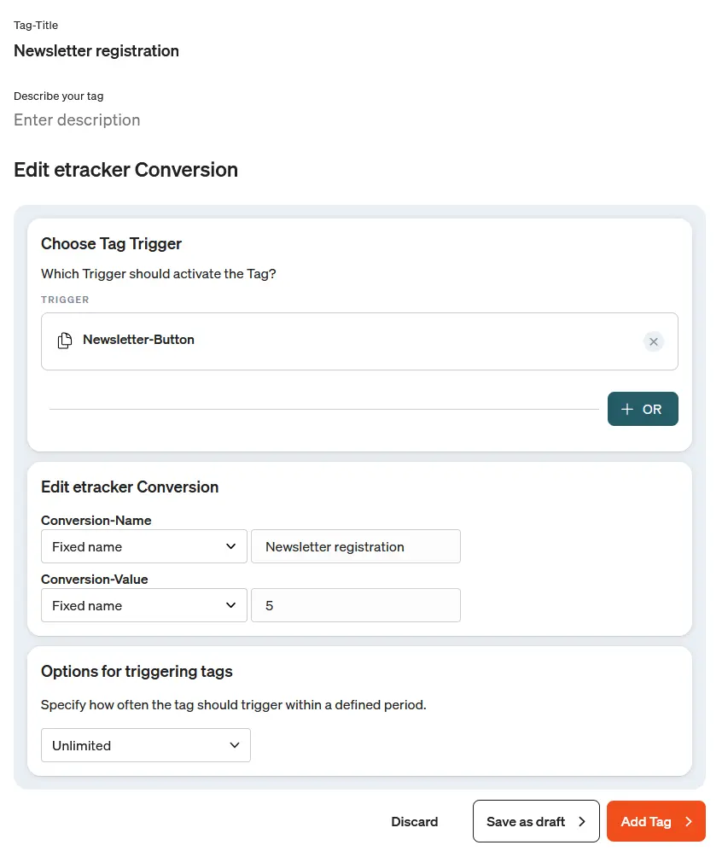Click the Tag-Title text Newsletter registration
This screenshot has width=728, height=851.
96,51
